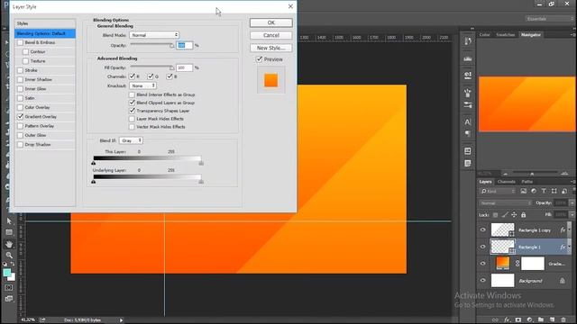Open Blend Mode Normal dropdown in dialog
The image size is (577, 324).
tap(154, 35)
